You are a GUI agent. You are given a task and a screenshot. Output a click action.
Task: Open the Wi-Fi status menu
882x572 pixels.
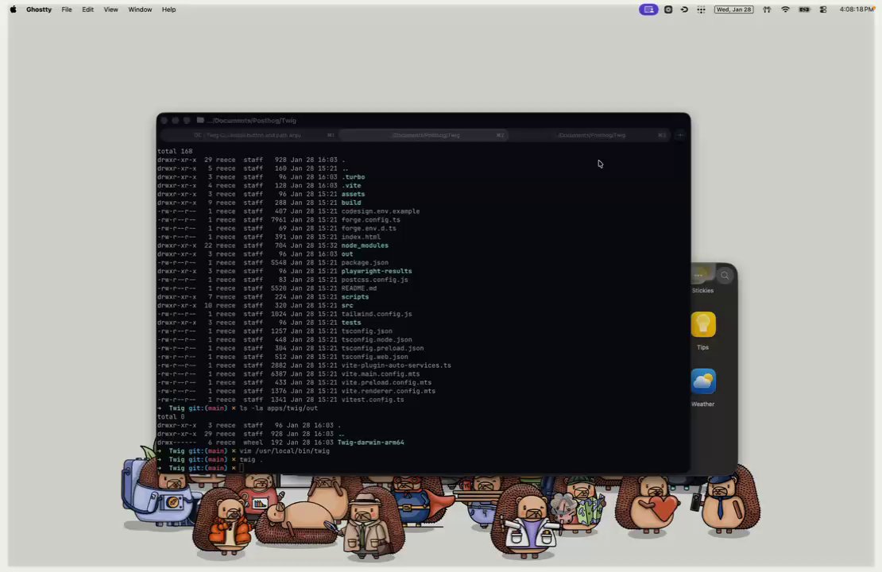click(785, 10)
